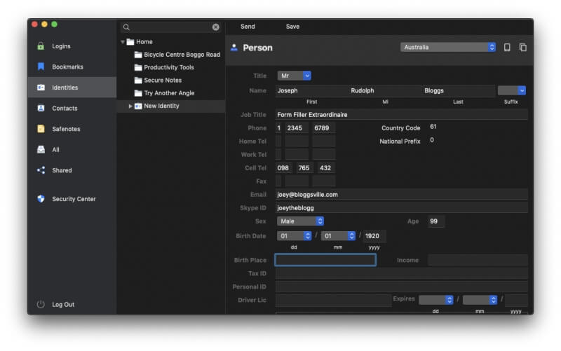Click the Email field joey@bloggsville.com
561x351 pixels.
click(401, 195)
